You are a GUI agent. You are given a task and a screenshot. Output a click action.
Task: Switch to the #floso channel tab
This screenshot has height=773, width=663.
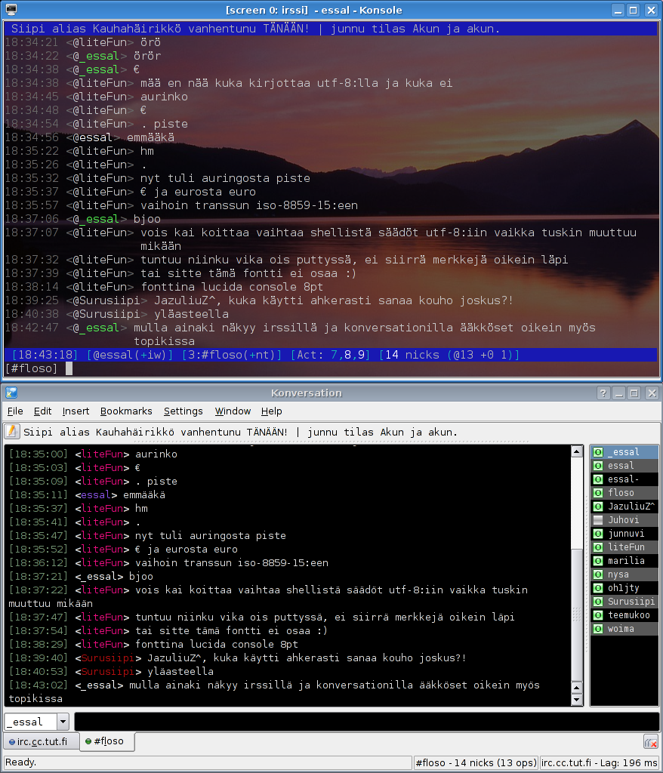click(107, 741)
